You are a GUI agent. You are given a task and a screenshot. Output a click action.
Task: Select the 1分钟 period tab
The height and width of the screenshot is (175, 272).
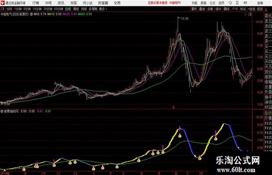point(18,9)
